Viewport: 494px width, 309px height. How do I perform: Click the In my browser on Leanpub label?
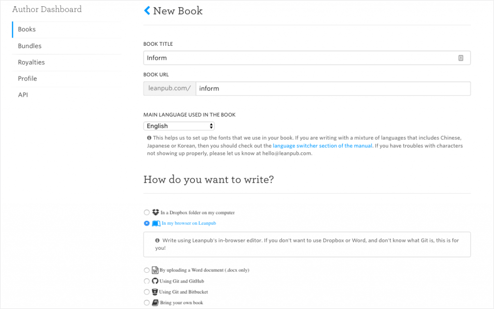[x=189, y=223]
